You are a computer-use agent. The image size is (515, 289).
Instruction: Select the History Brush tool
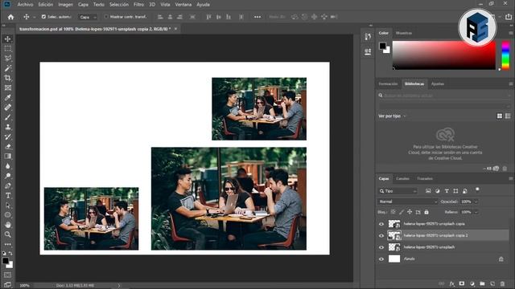(x=7, y=136)
